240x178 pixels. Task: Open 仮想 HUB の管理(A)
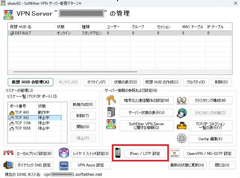point(30,82)
